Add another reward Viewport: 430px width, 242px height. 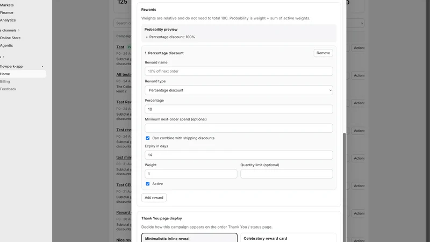click(154, 197)
